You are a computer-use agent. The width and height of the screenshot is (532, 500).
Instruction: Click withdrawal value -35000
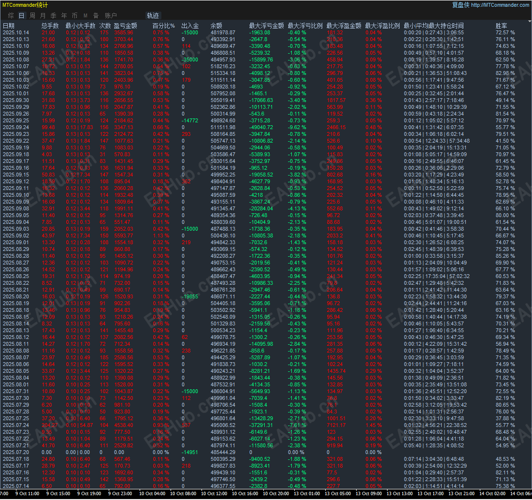(190, 60)
